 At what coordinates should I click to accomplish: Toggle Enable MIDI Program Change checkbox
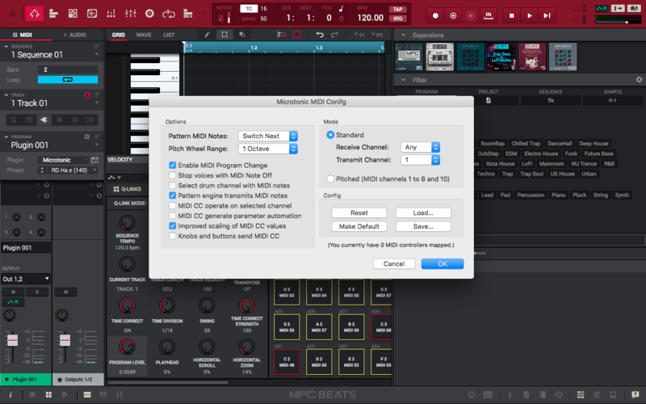[172, 165]
